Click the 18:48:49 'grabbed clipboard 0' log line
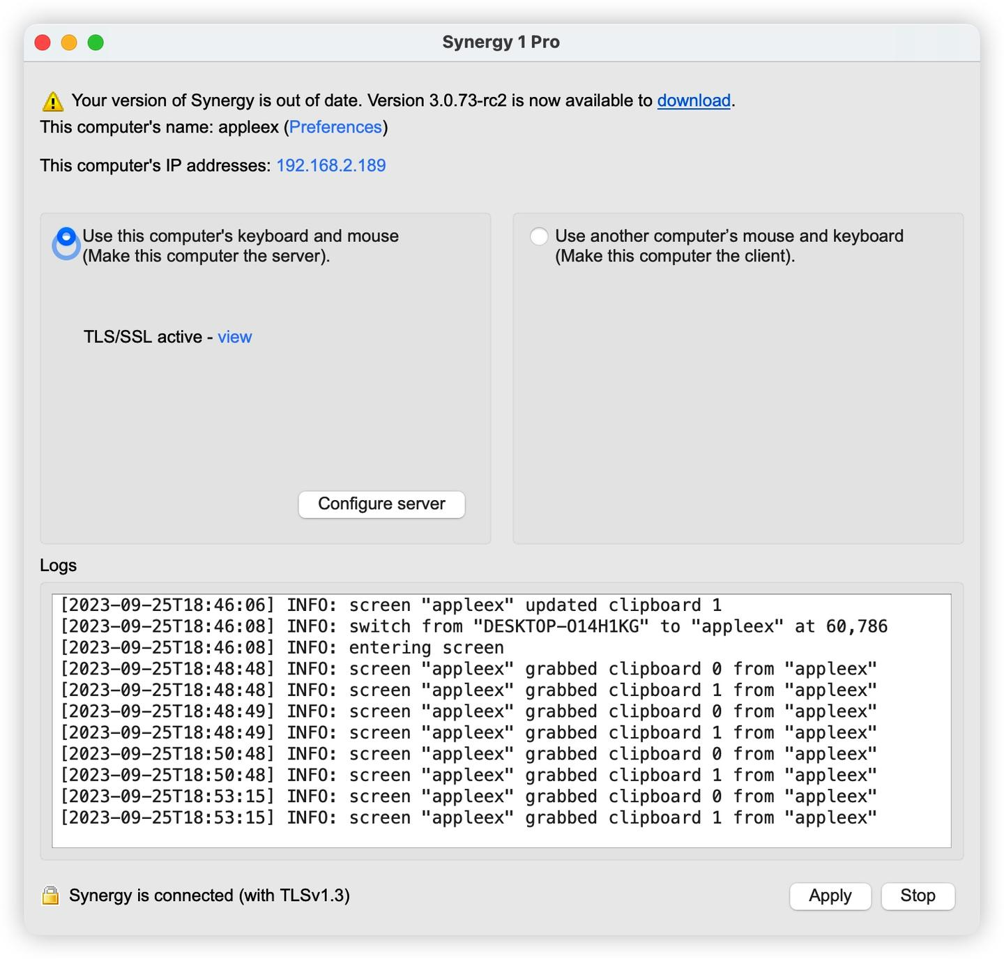The height and width of the screenshot is (959, 1004). (x=469, y=711)
